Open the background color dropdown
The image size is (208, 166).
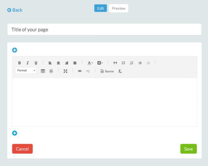pyautogui.click(x=100, y=63)
